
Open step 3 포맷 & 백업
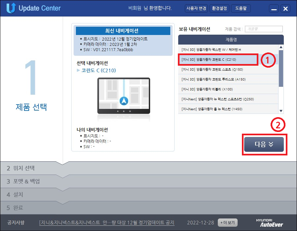(148, 181)
